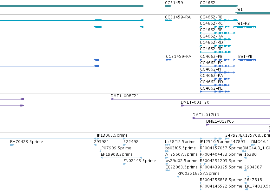Select protein CG4662-PC
Screen dimensions: 270x191
211,63
